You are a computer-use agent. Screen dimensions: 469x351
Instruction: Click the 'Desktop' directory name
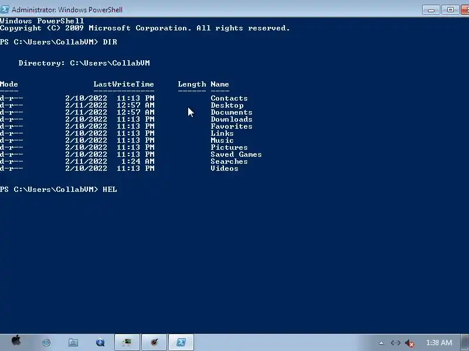click(227, 105)
